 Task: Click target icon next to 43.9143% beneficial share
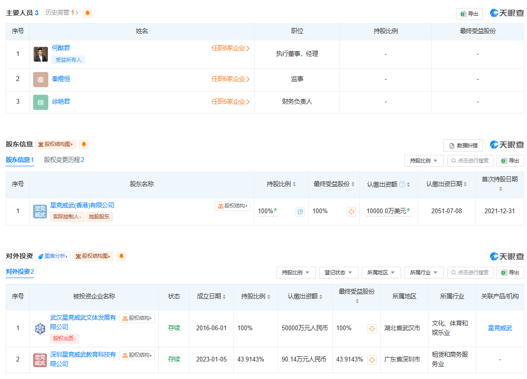point(372,360)
